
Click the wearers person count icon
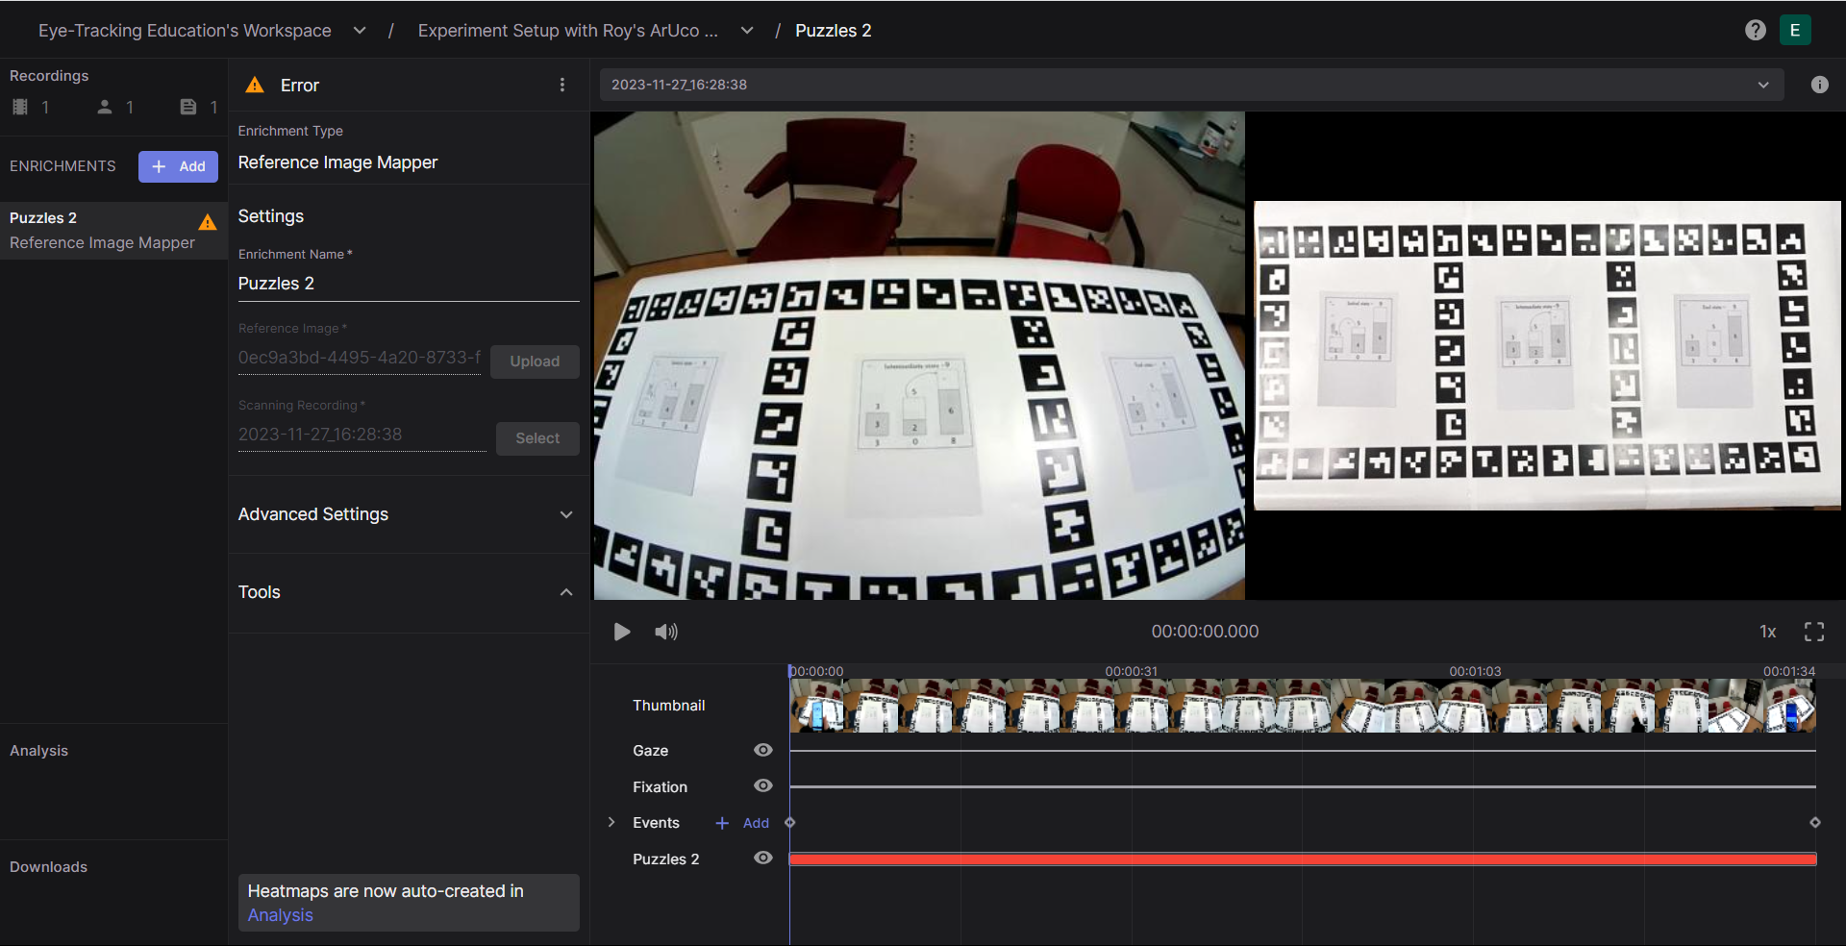105,107
